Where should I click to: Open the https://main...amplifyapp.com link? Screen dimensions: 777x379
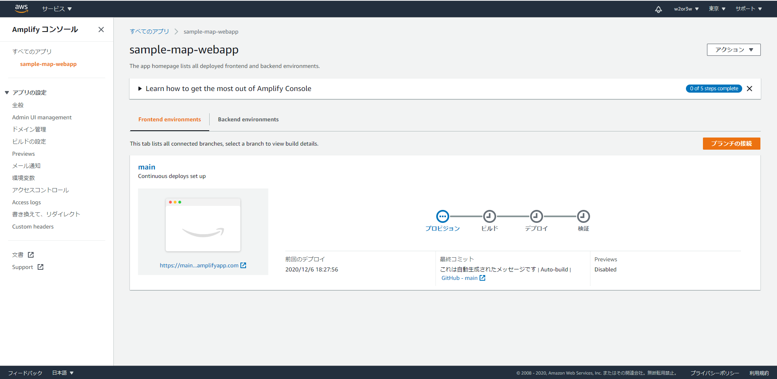click(x=199, y=265)
